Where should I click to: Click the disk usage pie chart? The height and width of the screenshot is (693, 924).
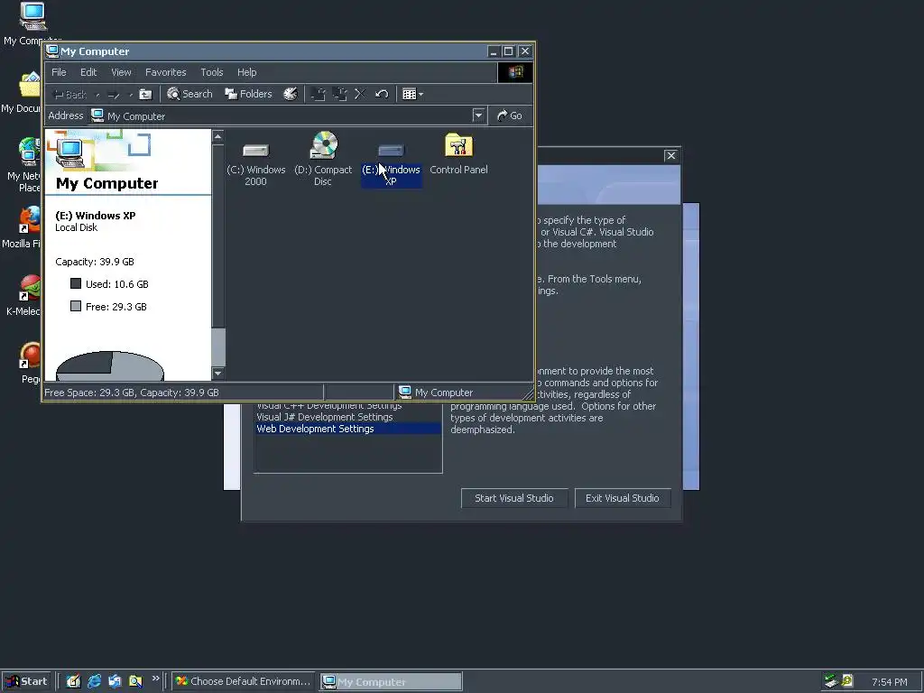click(x=109, y=366)
